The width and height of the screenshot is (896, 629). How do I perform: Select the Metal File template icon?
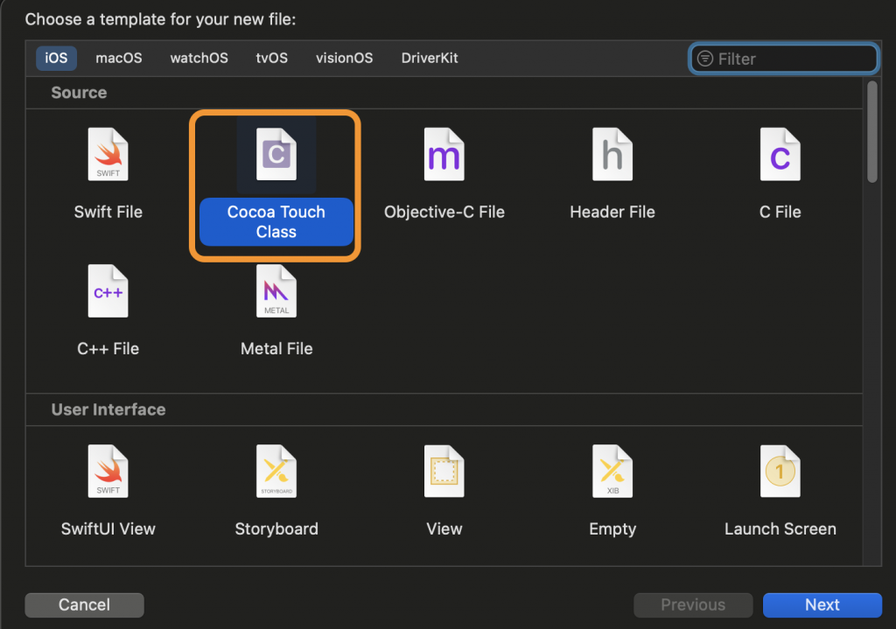click(x=276, y=290)
